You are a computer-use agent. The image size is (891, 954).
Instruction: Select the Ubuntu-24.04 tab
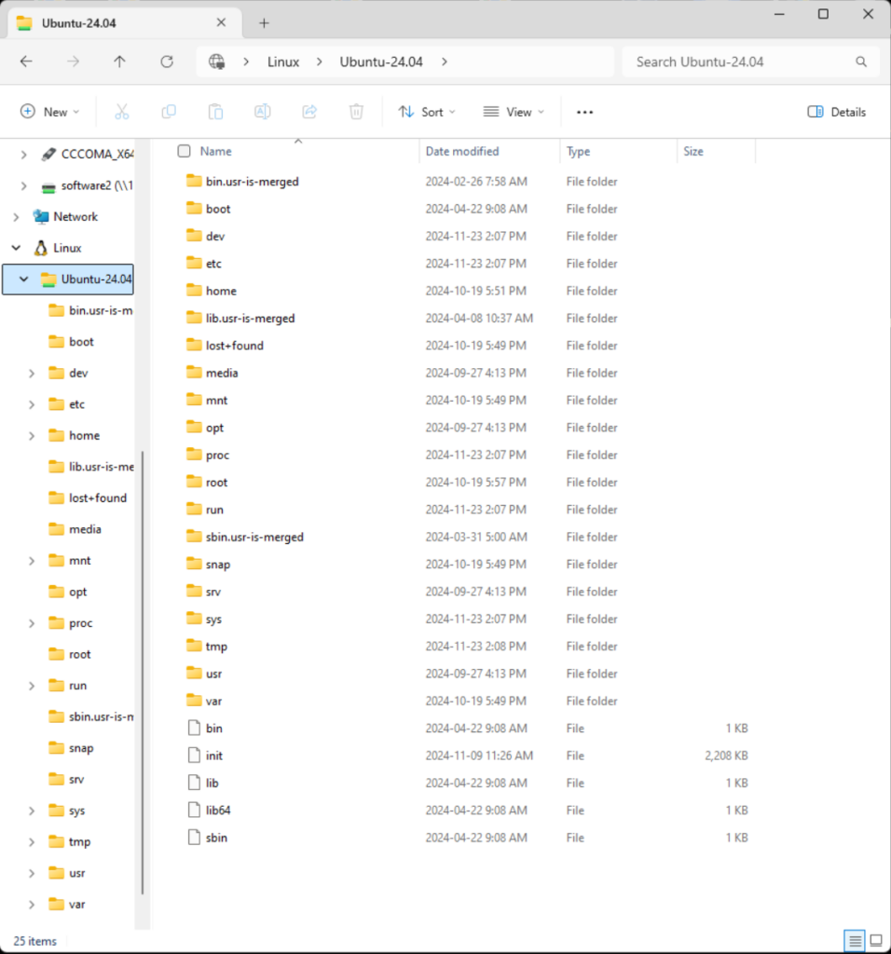click(125, 23)
